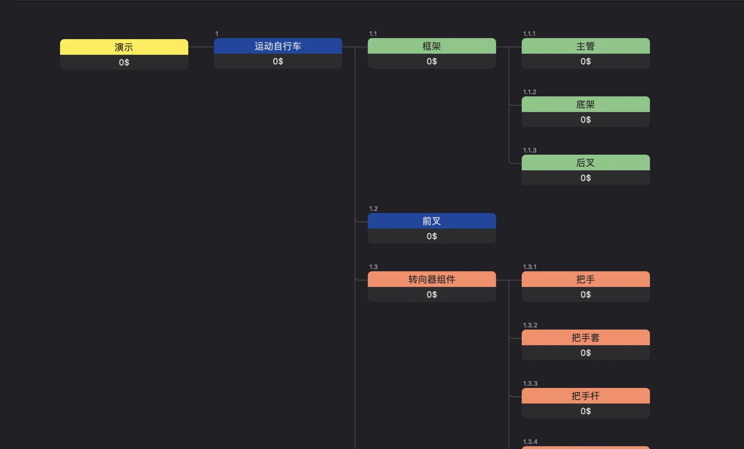Select the orange 把手杆 node

coord(586,396)
